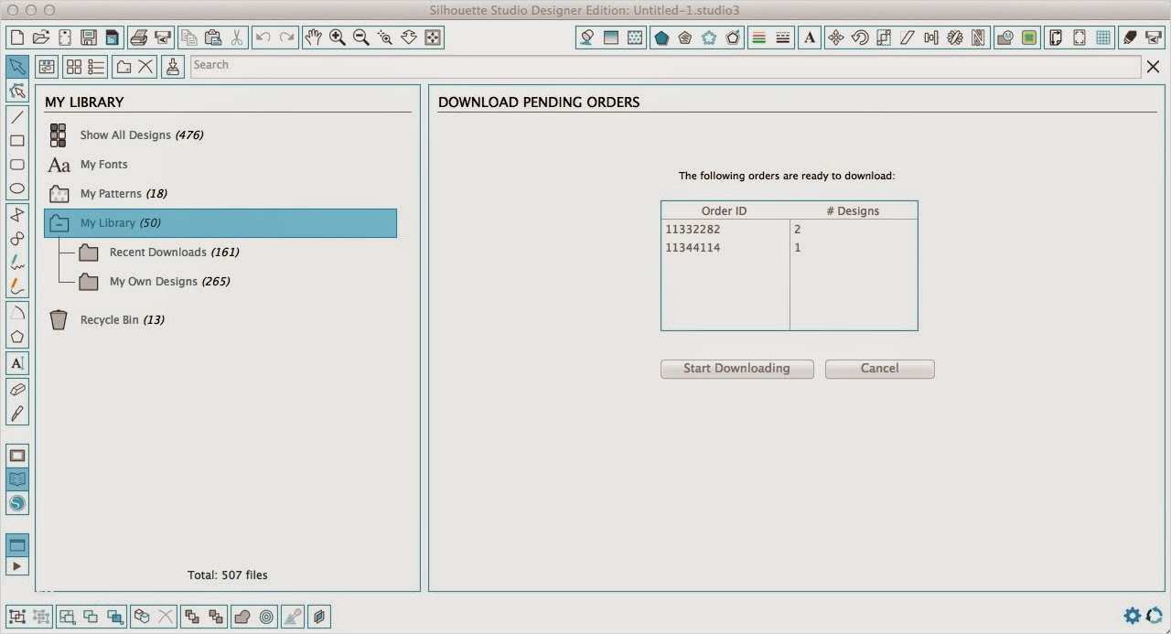
Task: Click the Start Downloading button
Action: [x=737, y=369]
